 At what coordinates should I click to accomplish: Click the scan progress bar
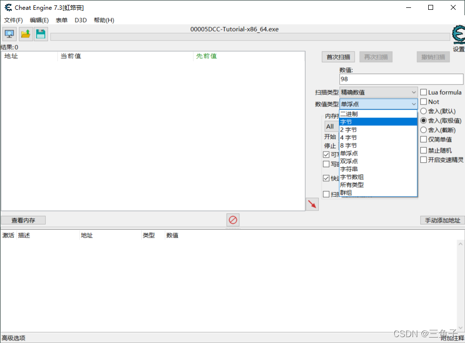[x=250, y=37]
